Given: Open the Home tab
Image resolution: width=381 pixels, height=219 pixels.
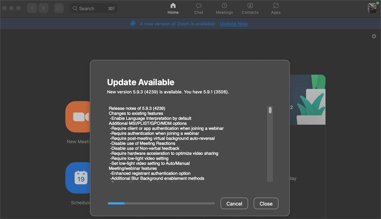Looking at the screenshot, I should click(x=173, y=8).
